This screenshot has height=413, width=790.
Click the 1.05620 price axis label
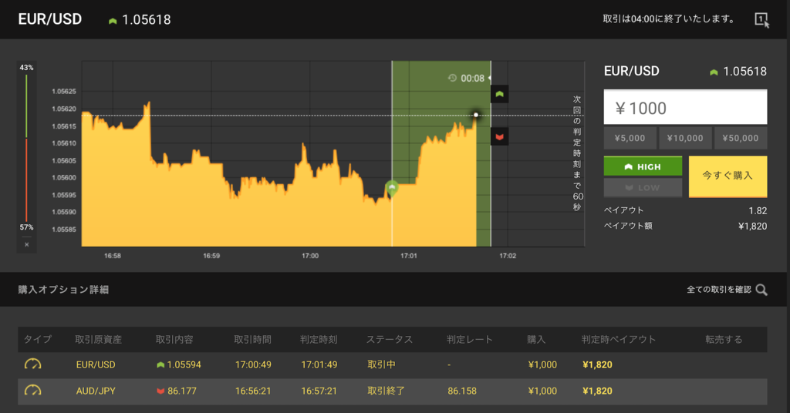64,109
